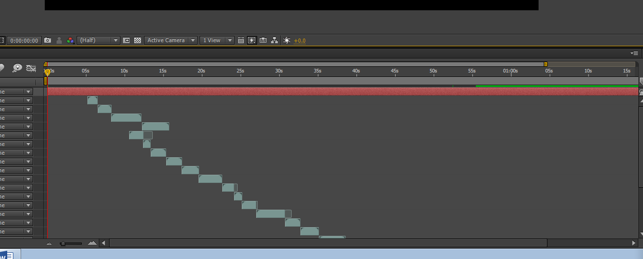Open the Brainstorm lightbulb icon

coord(17,67)
